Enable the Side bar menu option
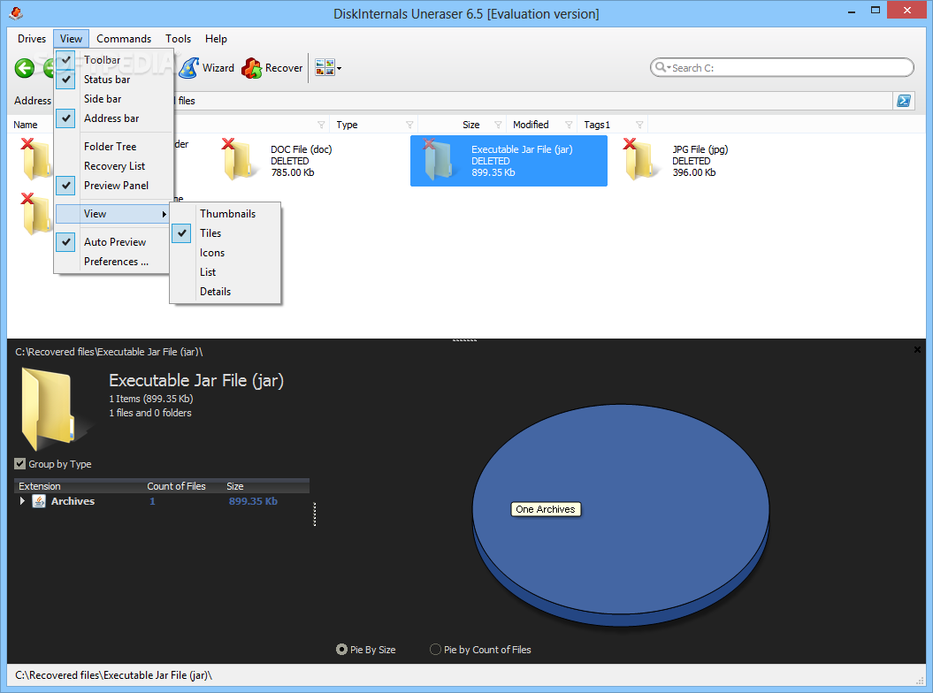This screenshot has height=693, width=933. 114,99
